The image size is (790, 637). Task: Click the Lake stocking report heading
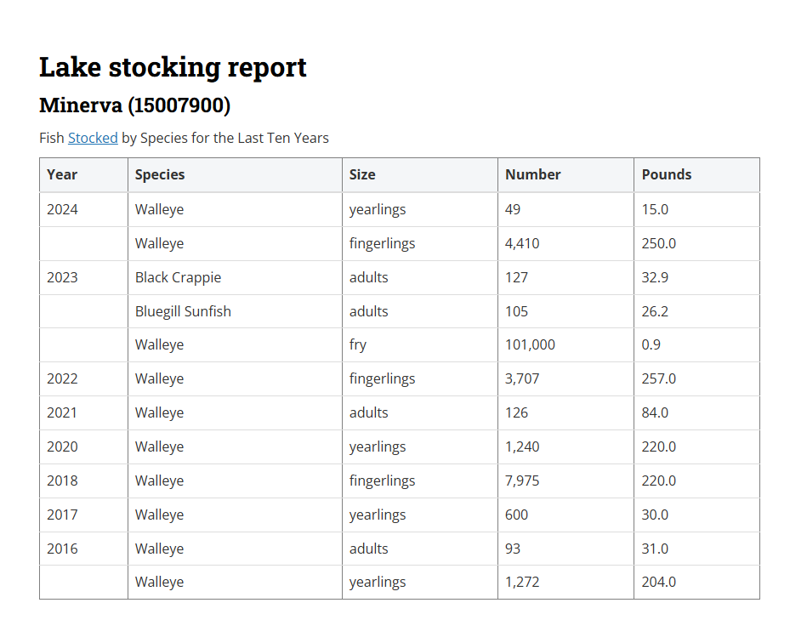pyautogui.click(x=173, y=67)
